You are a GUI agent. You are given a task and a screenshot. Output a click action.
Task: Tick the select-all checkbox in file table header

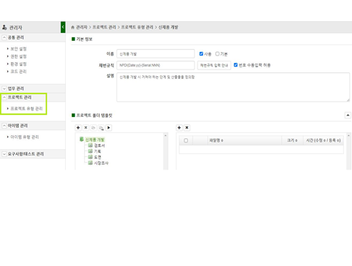[186, 140]
